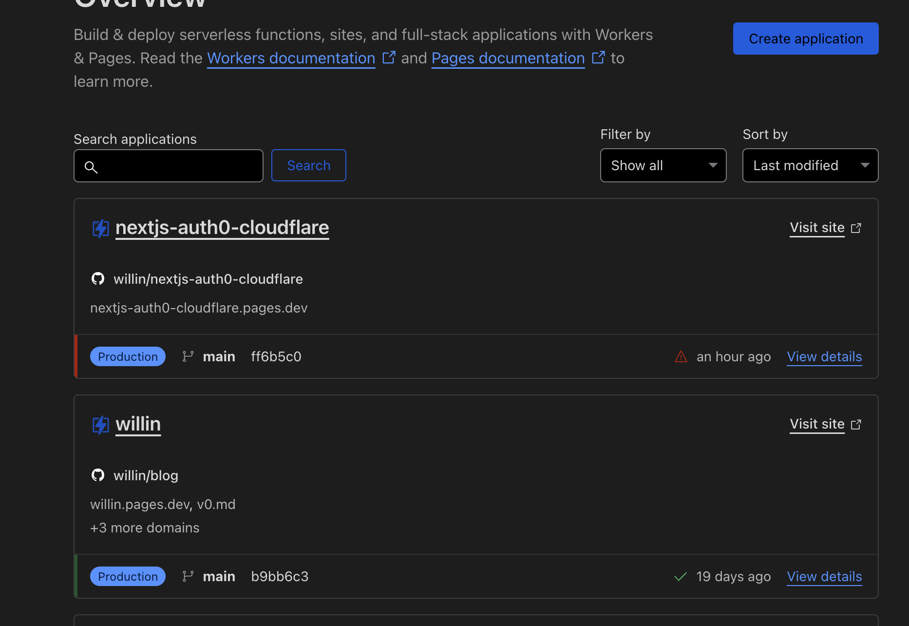Click the green checkmark deployment status icon

tap(680, 577)
